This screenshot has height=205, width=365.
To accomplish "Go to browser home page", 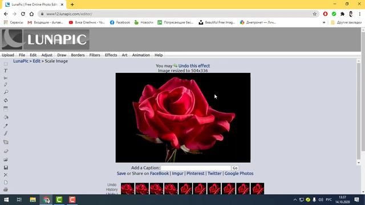I will pyautogui.click(x=31, y=14).
